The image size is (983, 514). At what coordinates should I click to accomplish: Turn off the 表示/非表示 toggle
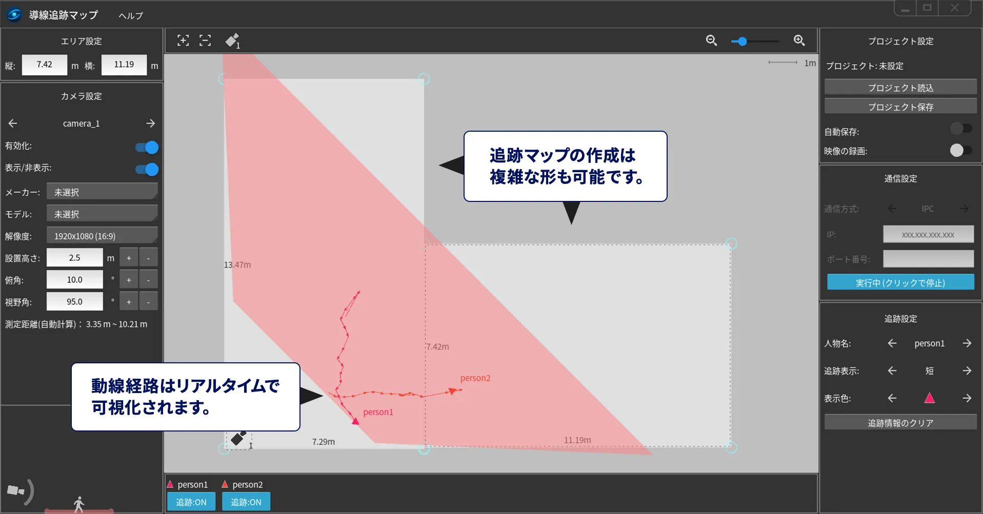146,169
